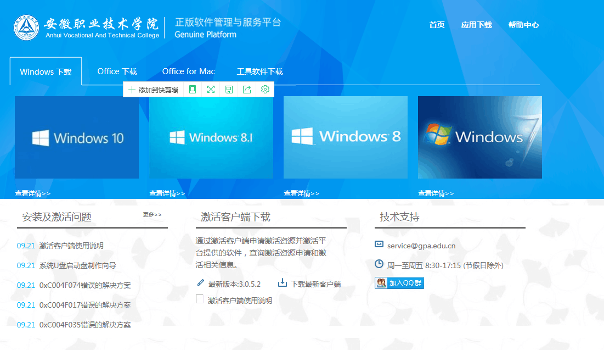
Task: Click the envelope email icon
Action: [x=379, y=245]
